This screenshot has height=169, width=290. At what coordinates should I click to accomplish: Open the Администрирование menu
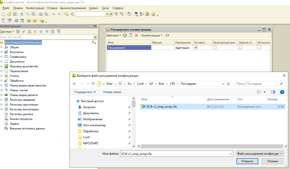pyautogui.click(x=73, y=8)
